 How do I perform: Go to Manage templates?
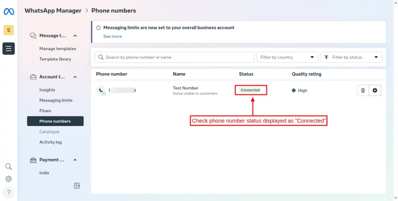click(58, 49)
